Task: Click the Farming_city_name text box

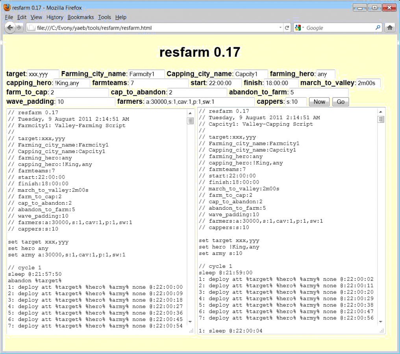Action: [146, 74]
